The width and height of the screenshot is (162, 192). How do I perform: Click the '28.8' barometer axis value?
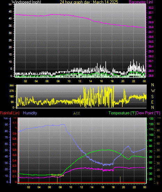151,76
